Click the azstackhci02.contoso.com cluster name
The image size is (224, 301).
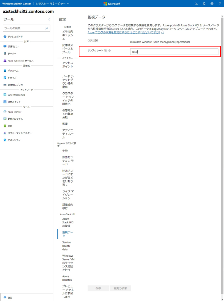pos(28,11)
